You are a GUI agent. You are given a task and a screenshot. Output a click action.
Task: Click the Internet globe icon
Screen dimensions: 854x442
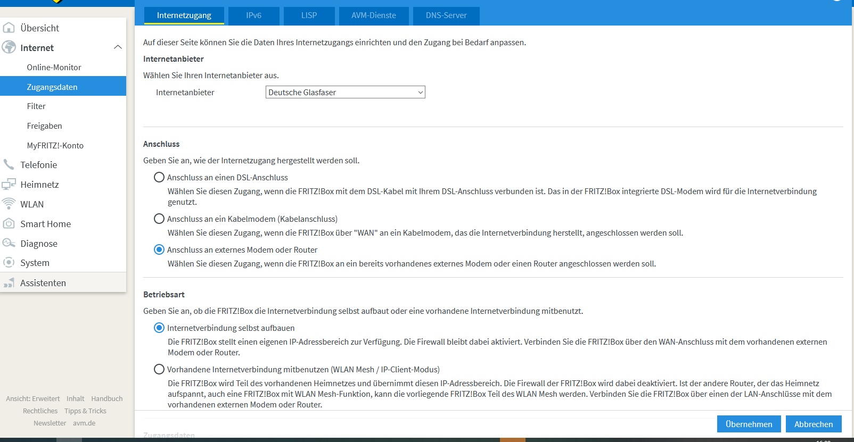(x=9, y=47)
